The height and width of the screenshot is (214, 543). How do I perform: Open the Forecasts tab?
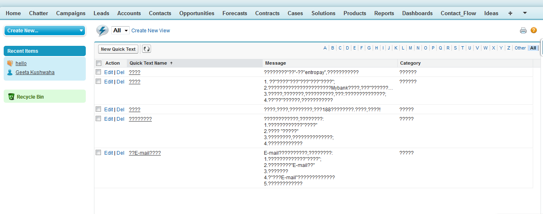235,13
